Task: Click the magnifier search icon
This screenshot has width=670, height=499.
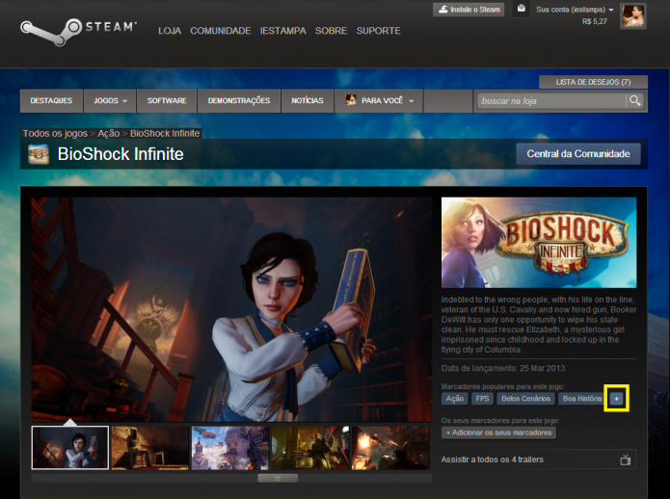Action: pyautogui.click(x=635, y=101)
